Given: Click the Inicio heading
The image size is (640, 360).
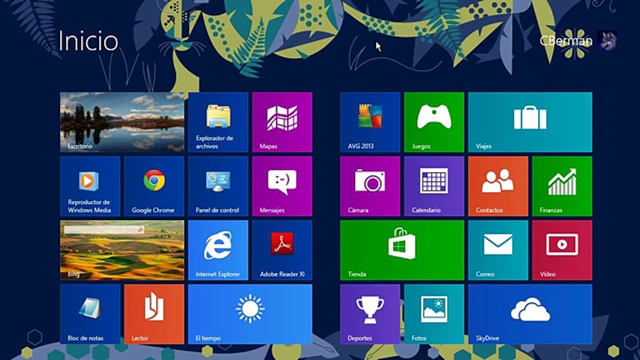Looking at the screenshot, I should click(x=88, y=41).
